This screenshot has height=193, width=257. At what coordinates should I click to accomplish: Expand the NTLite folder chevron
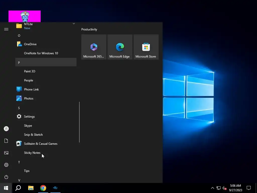point(74,24)
